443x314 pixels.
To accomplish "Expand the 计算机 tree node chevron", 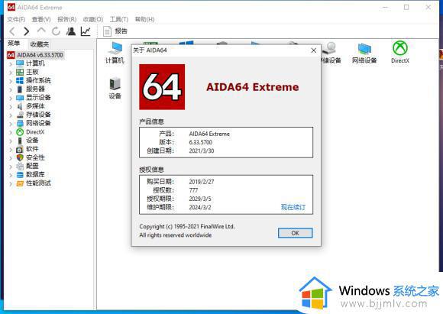I will click(x=11, y=64).
